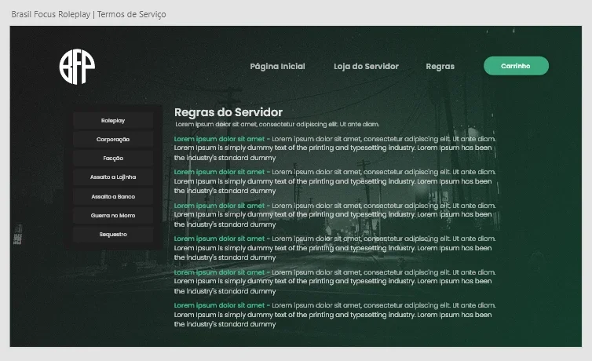Choose Assalto a Banco category

tap(113, 196)
